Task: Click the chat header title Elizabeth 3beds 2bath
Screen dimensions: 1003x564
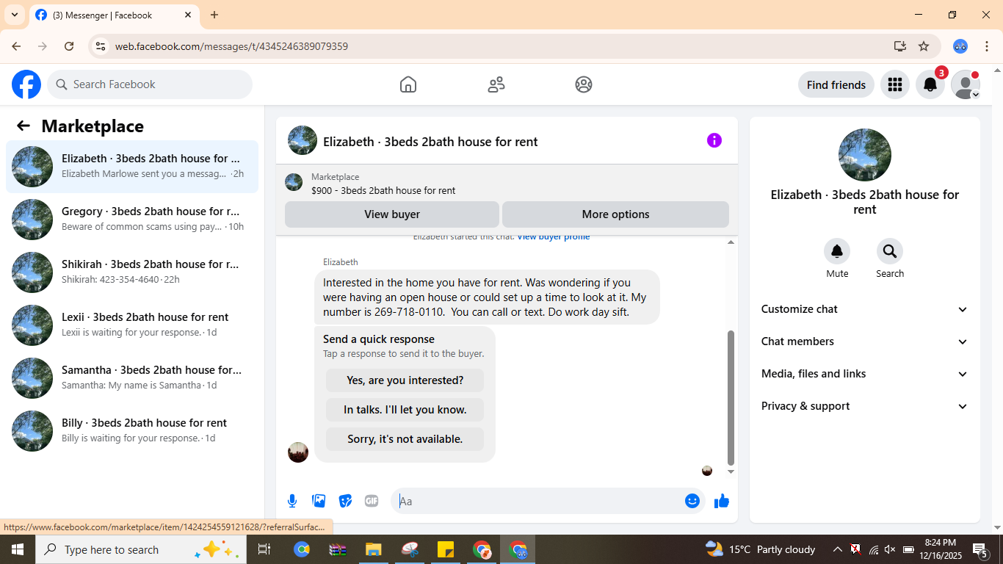Action: point(430,142)
